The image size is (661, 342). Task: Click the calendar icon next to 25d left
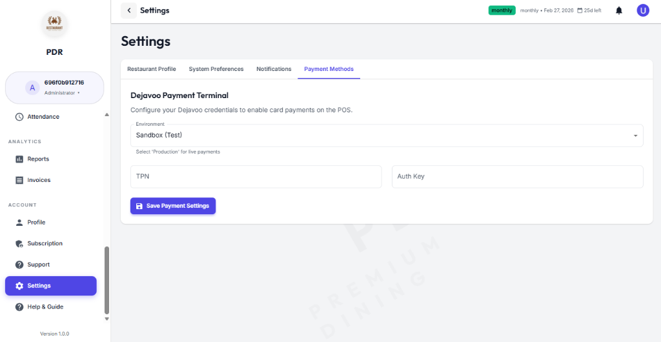(580, 10)
